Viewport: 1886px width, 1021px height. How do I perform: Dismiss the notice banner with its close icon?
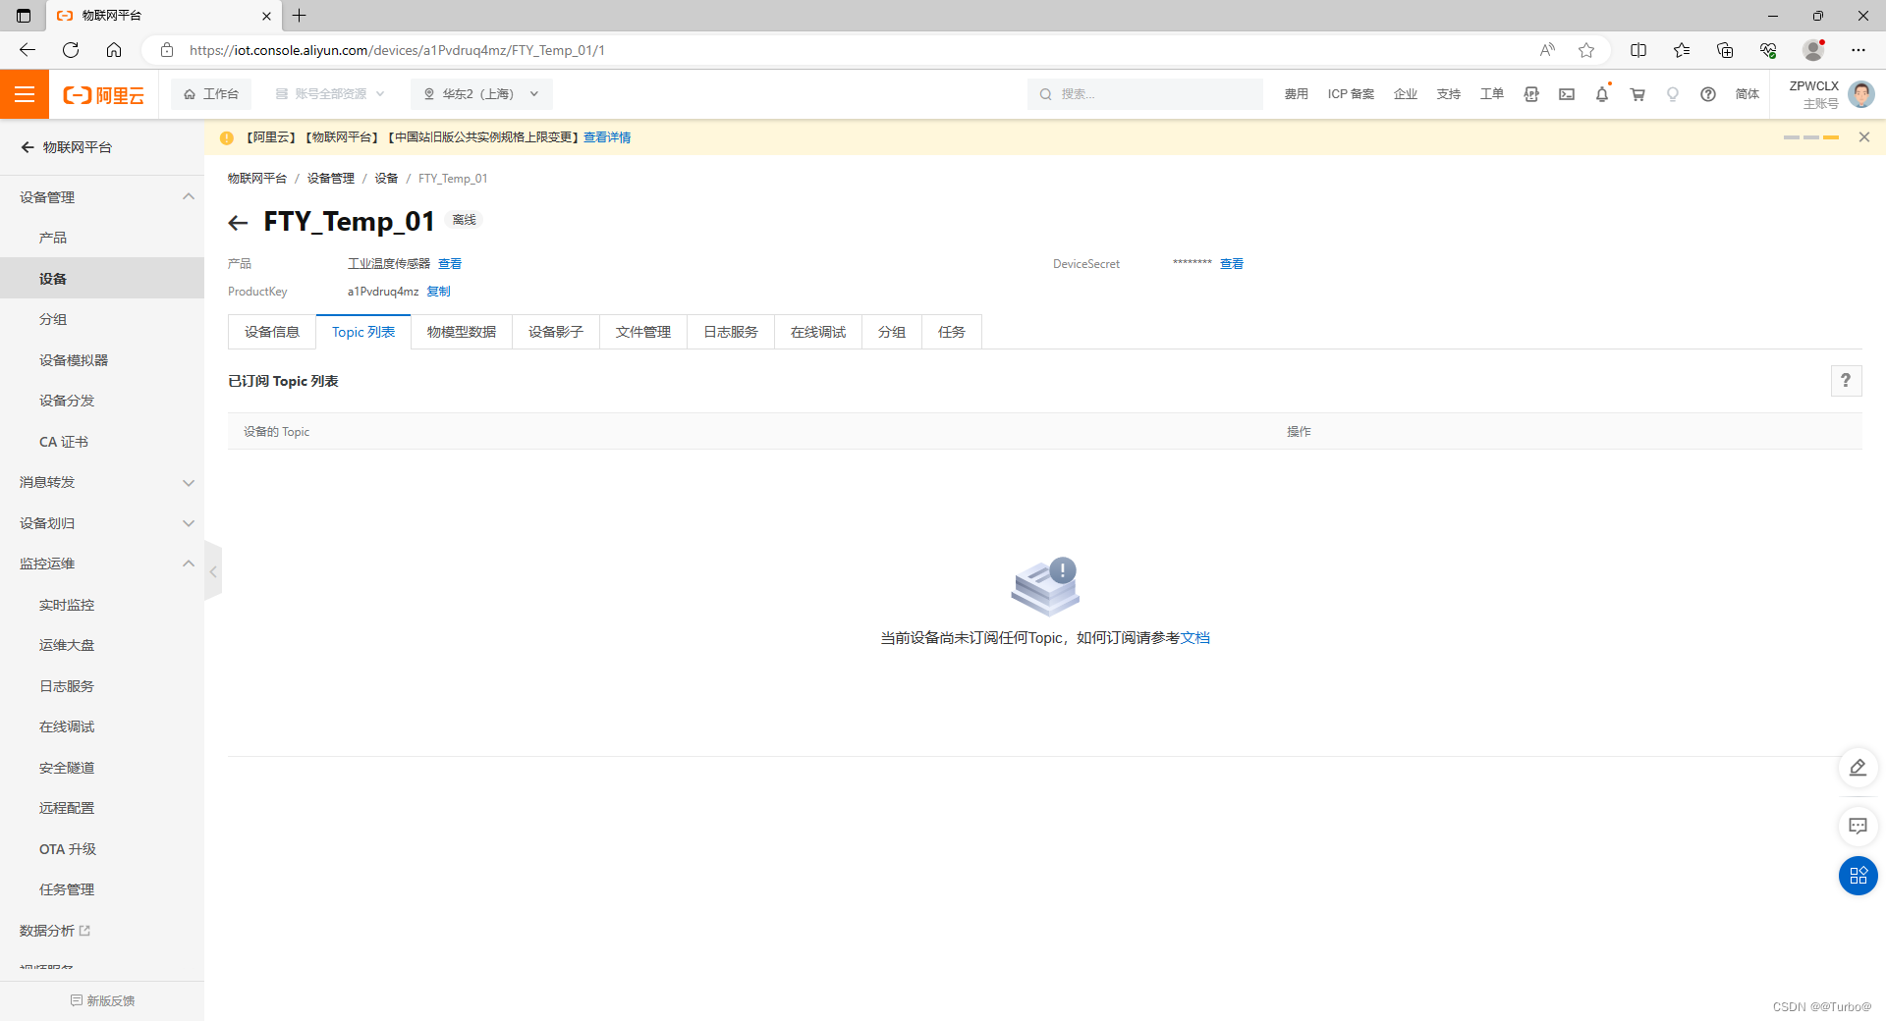pos(1863,137)
